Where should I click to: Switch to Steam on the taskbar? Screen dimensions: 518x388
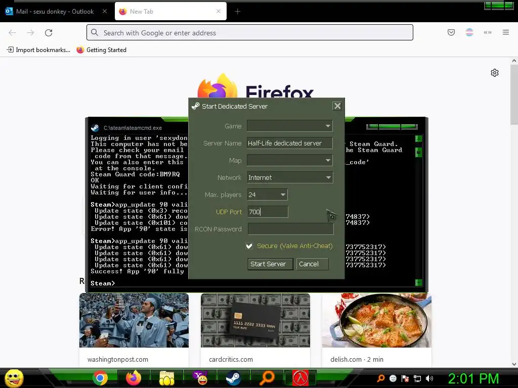[233, 378]
